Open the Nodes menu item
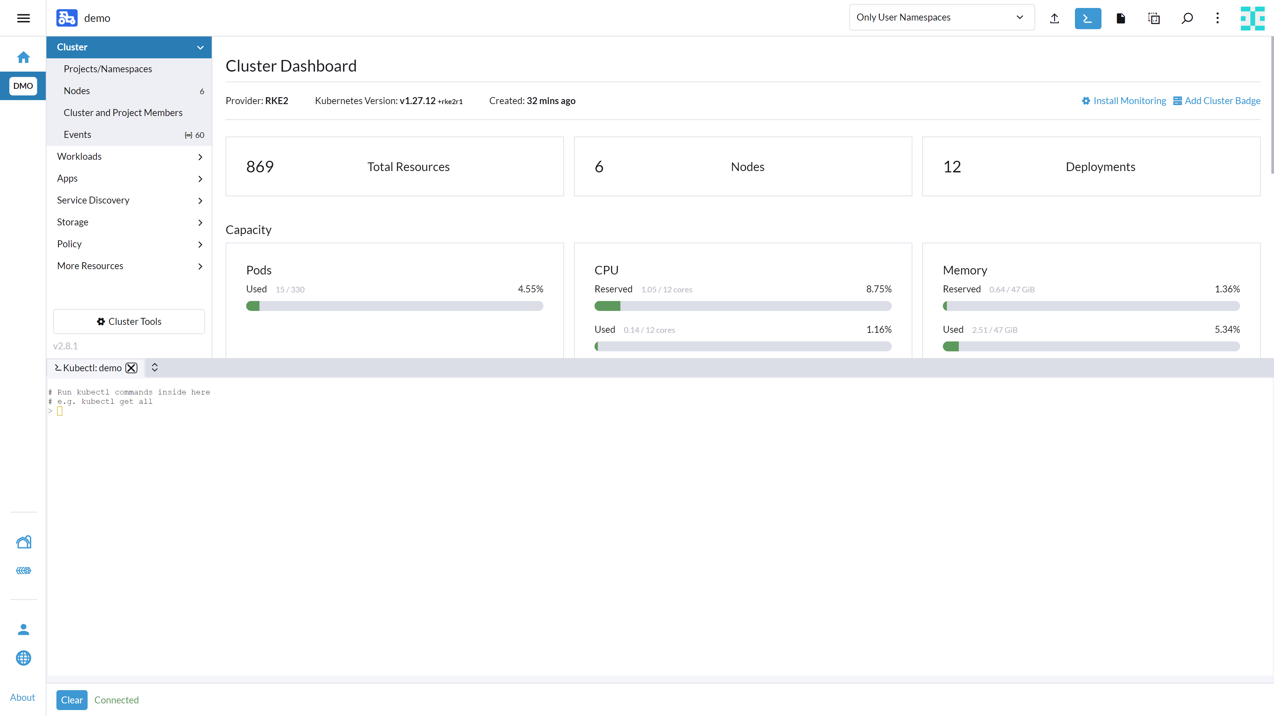Image resolution: width=1274 pixels, height=716 pixels. click(77, 91)
